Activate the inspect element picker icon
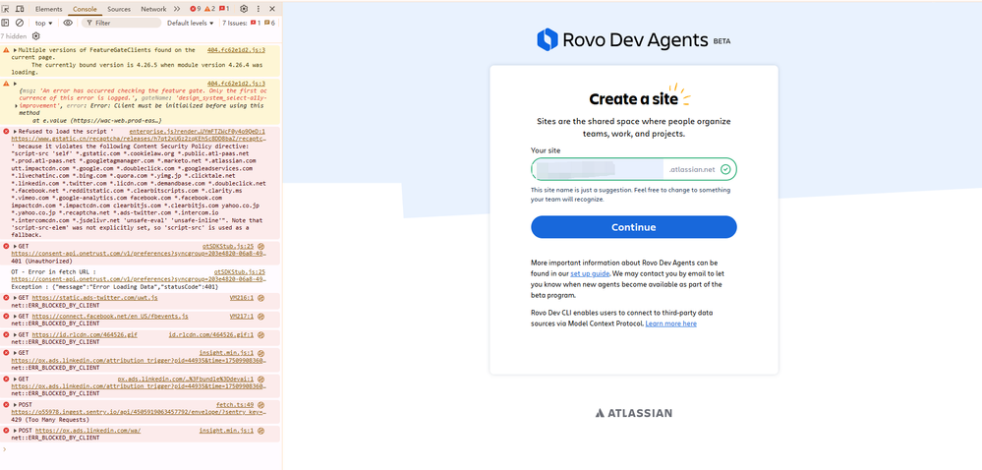The width and height of the screenshot is (982, 470). [x=6, y=9]
